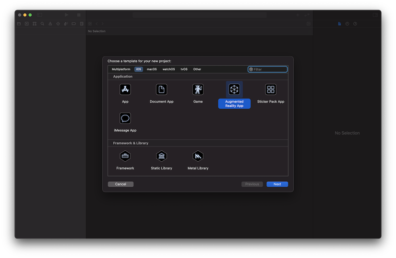The height and width of the screenshot is (258, 396).
Task: Click Next to continue
Action: [277, 184]
